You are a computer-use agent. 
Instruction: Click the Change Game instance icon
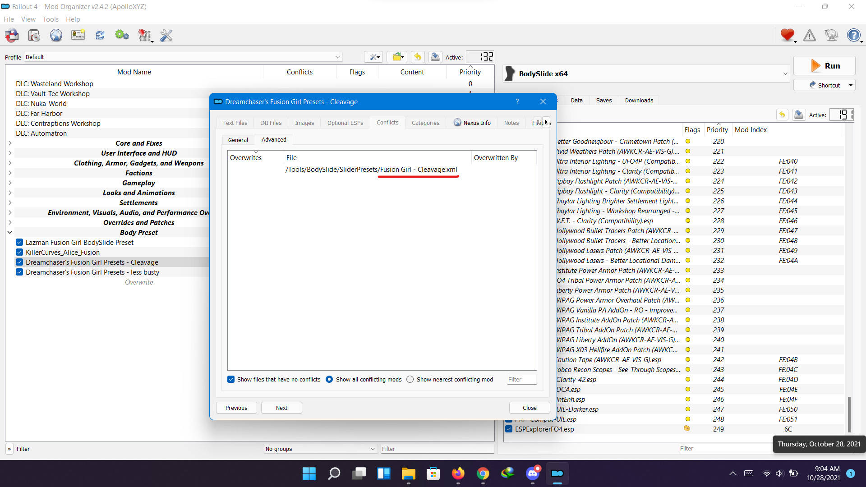click(x=12, y=35)
